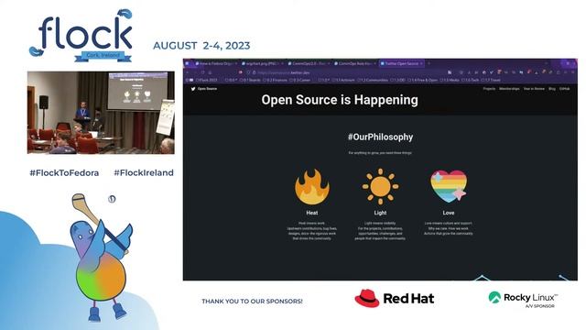Click the 'Heat' label under the fire
The width and height of the screenshot is (586, 330).
click(312, 213)
